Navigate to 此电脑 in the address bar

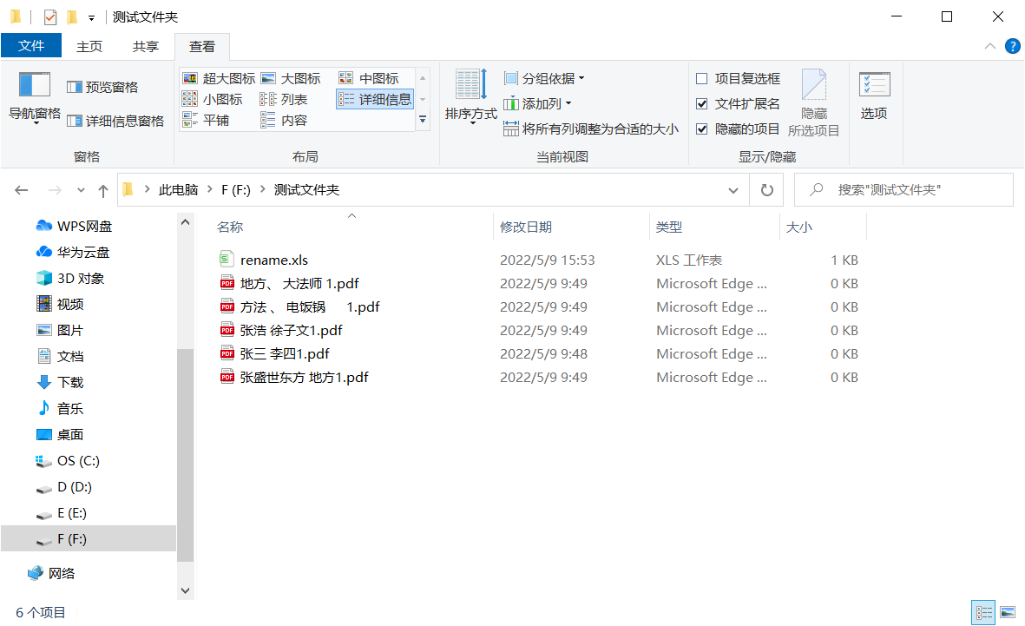[180, 189]
